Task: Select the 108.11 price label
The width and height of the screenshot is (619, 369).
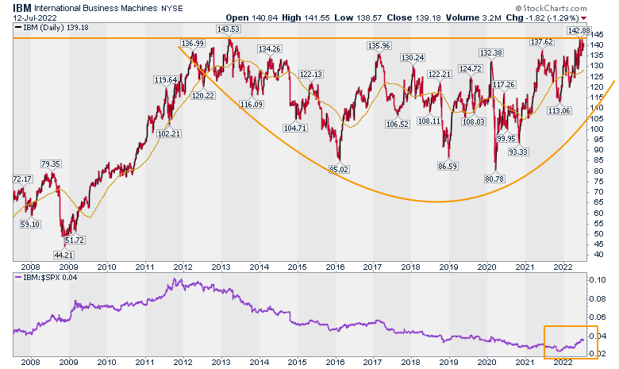Action: pyautogui.click(x=429, y=121)
